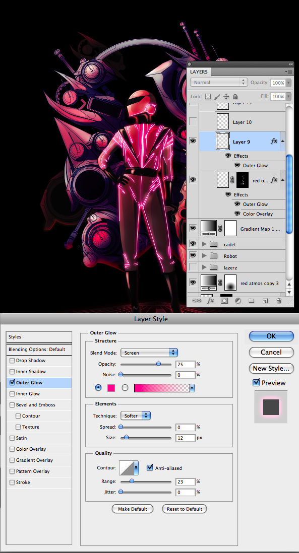Select Inner Glow in styles list

tap(28, 393)
